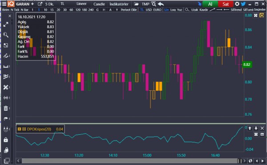The image size is (267, 165).
Task: Open the 5 Dk. period dropdown
Action: tap(49, 4)
